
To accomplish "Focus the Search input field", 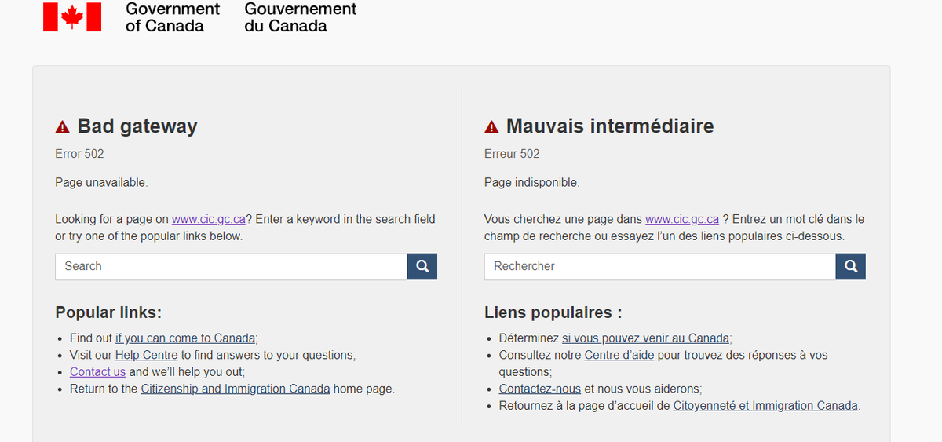I will (x=232, y=267).
